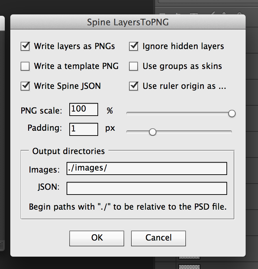
Task: Enable Use groups as skins checkbox
Action: [134, 66]
